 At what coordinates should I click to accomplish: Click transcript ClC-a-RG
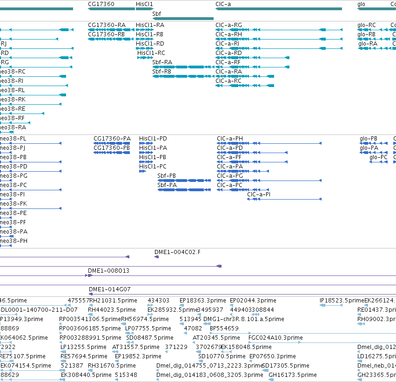[279, 30]
